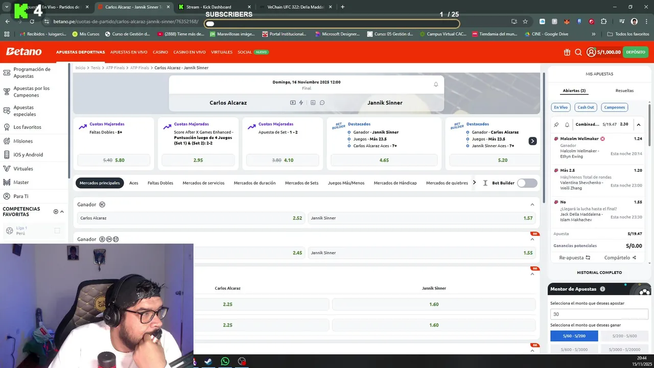Image resolution: width=654 pixels, height=368 pixels.
Task: Collapse the second Ganador market with BB badge
Action: click(532, 239)
